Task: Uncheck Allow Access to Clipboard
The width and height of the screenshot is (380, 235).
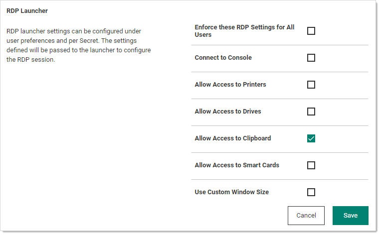Action: (x=311, y=138)
